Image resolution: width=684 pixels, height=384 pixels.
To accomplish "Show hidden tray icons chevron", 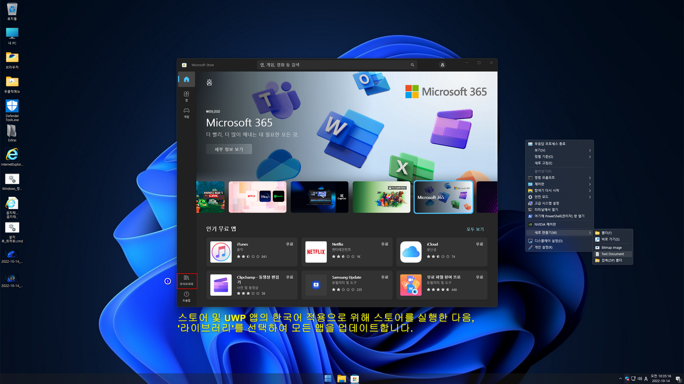I will [x=620, y=379].
